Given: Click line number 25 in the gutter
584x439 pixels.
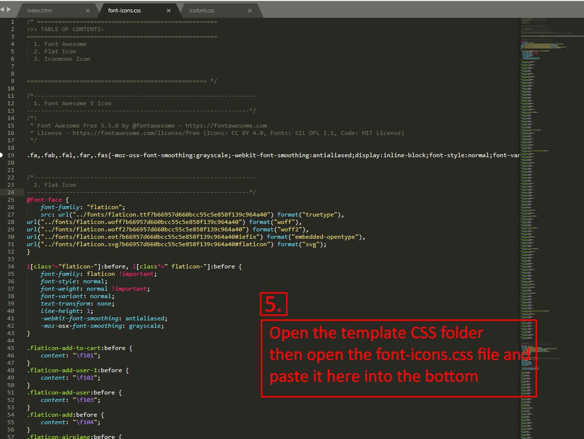Looking at the screenshot, I should (x=11, y=200).
